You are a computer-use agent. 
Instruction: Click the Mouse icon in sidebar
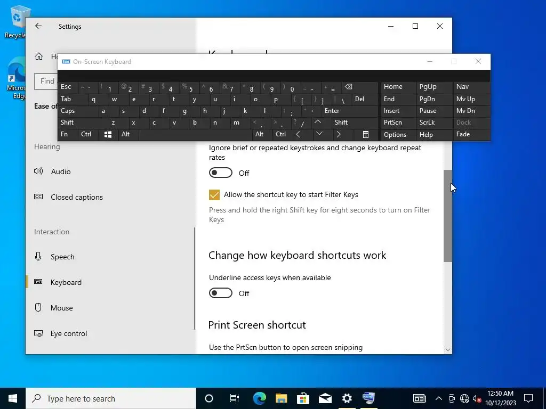38,307
